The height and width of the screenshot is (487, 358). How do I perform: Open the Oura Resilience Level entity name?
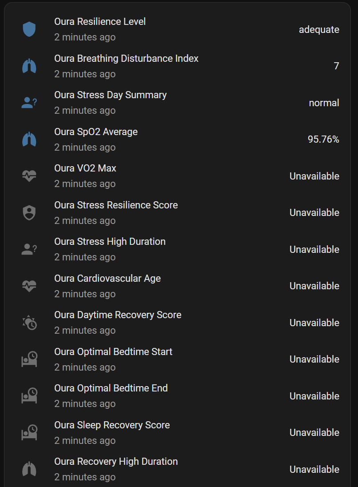tap(100, 22)
